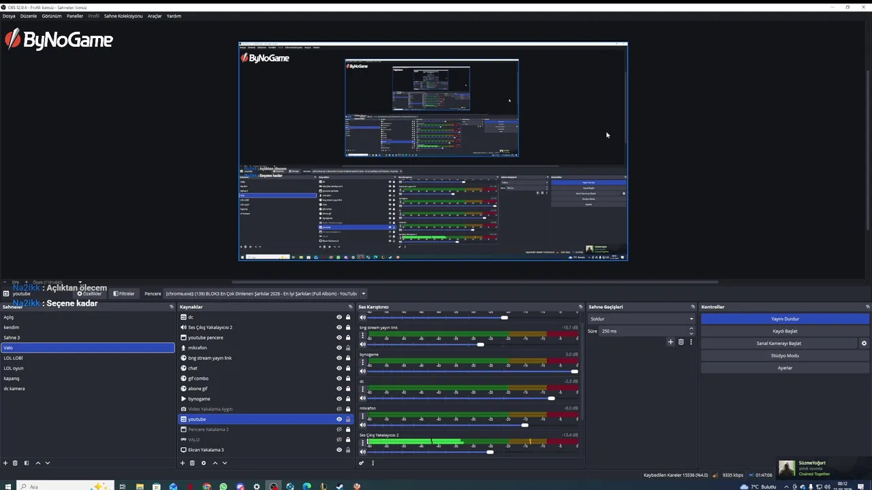The width and height of the screenshot is (872, 490).
Task: Open the Düzenle menu
Action: [x=29, y=16]
